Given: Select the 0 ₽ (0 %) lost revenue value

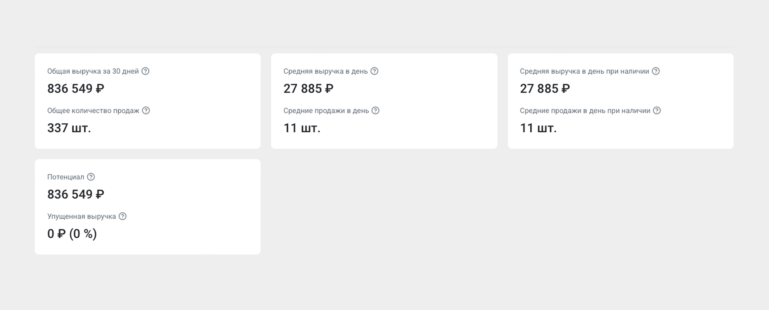Looking at the screenshot, I should pyautogui.click(x=72, y=234).
